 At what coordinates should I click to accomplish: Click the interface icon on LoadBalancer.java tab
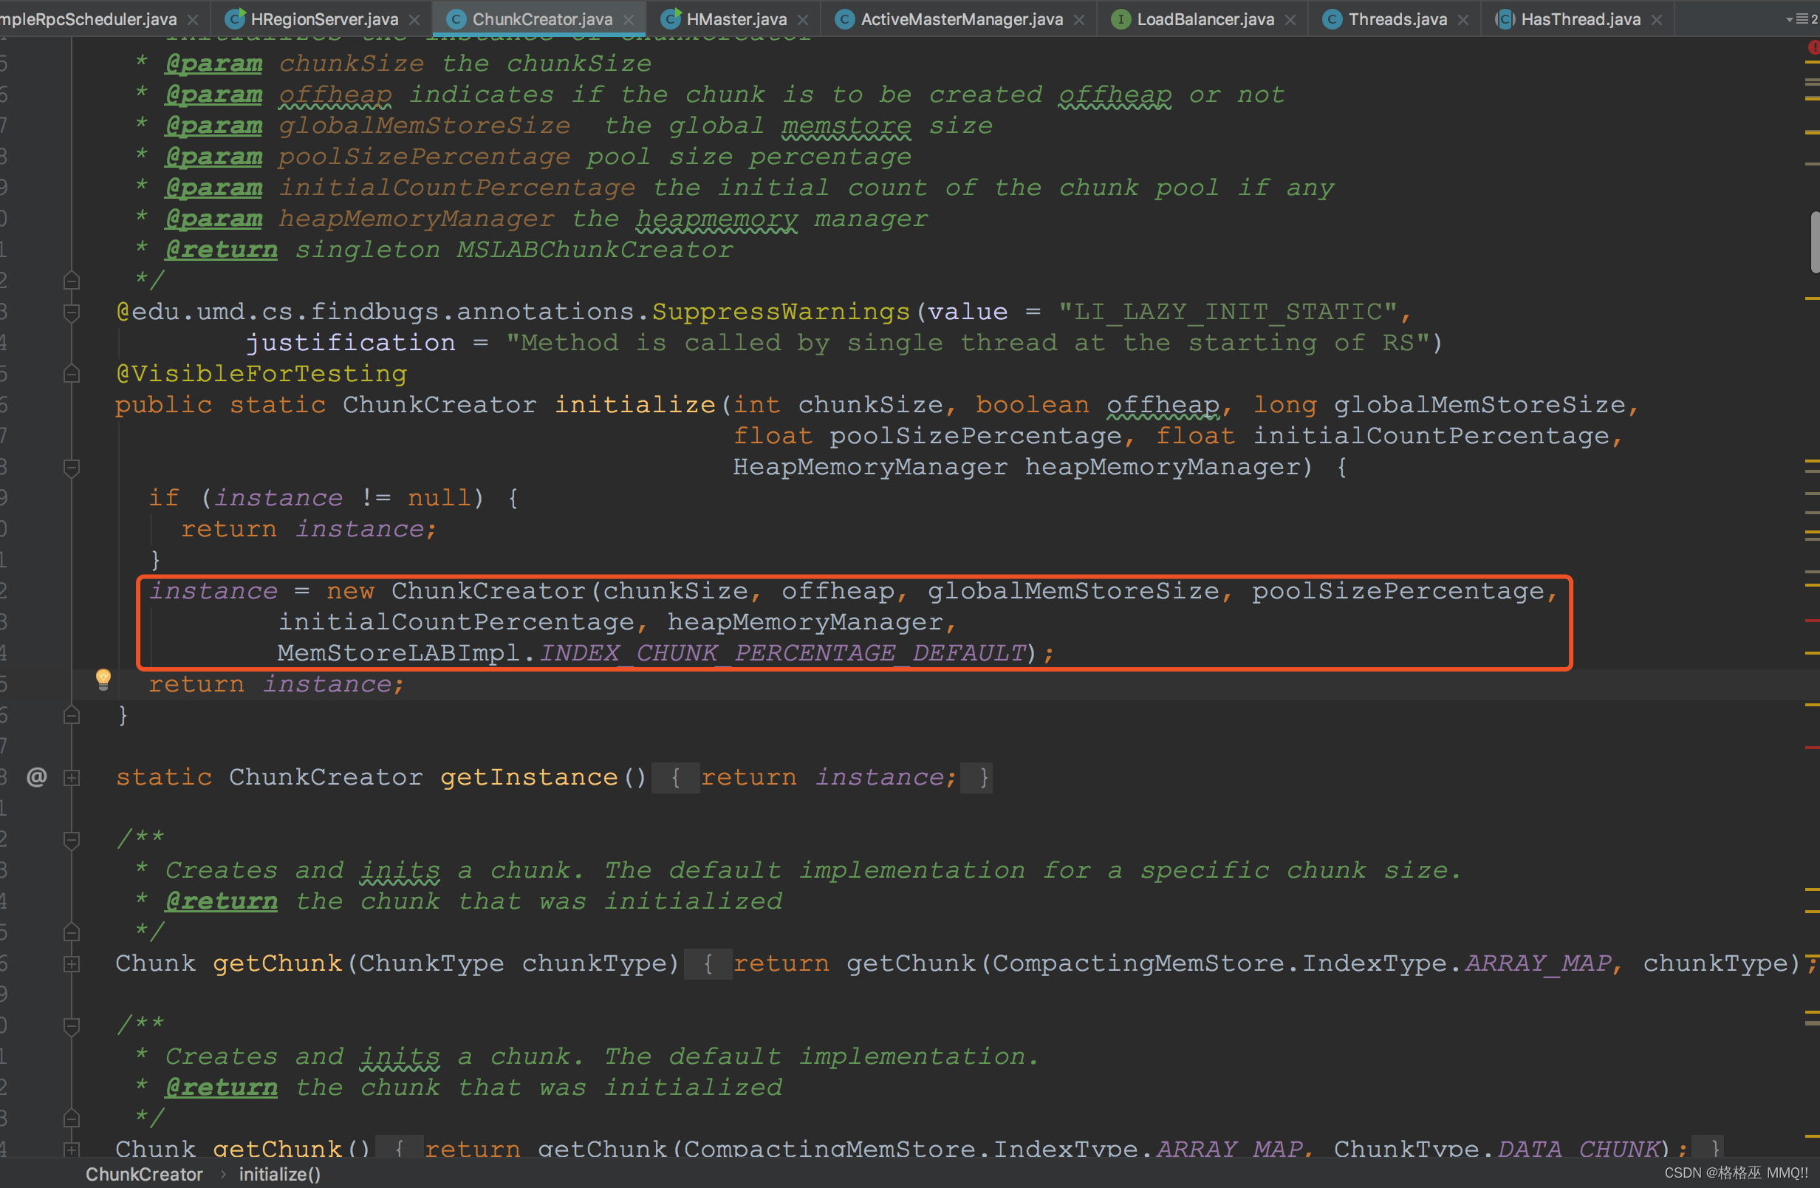click(x=1121, y=19)
